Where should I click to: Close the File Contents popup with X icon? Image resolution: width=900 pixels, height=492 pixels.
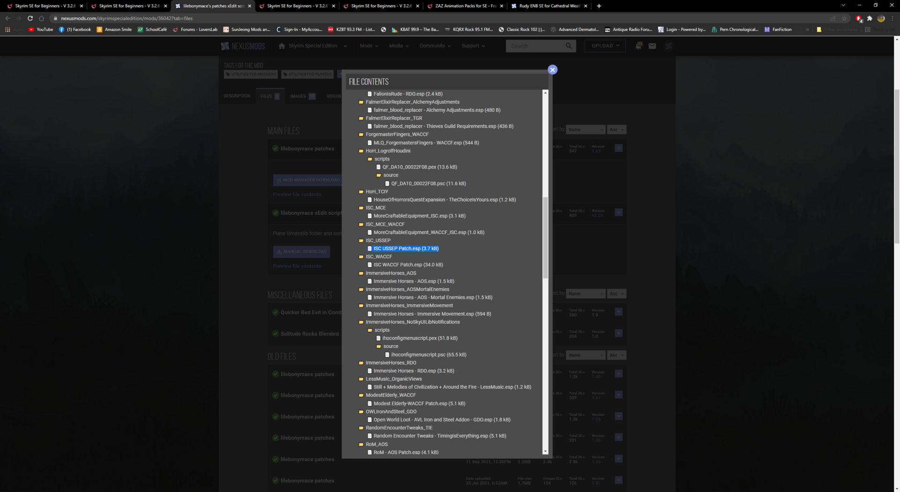[x=553, y=70]
